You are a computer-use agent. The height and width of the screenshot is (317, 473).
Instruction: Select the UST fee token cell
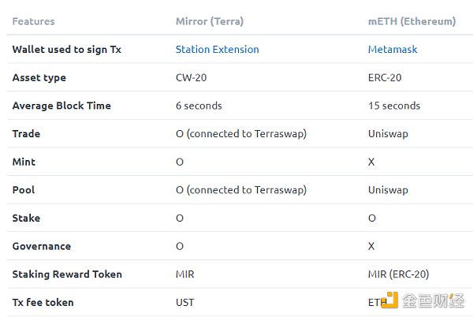coord(185,302)
